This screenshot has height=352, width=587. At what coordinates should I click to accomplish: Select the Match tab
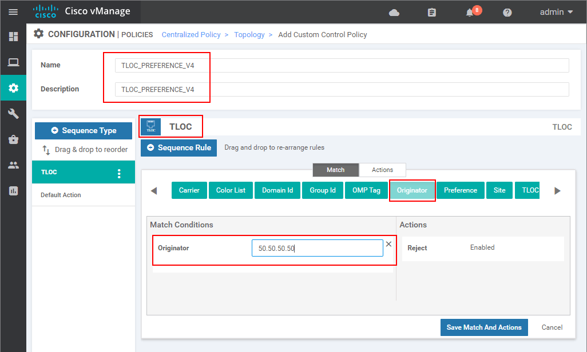(335, 170)
